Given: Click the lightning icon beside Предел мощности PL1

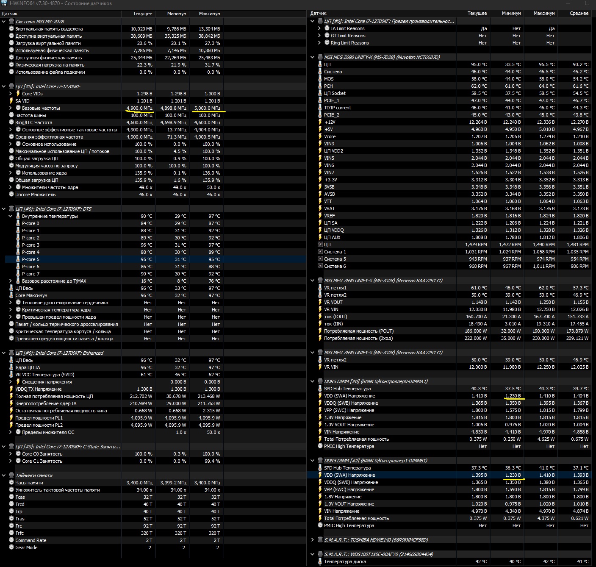Looking at the screenshot, I should pyautogui.click(x=11, y=418).
